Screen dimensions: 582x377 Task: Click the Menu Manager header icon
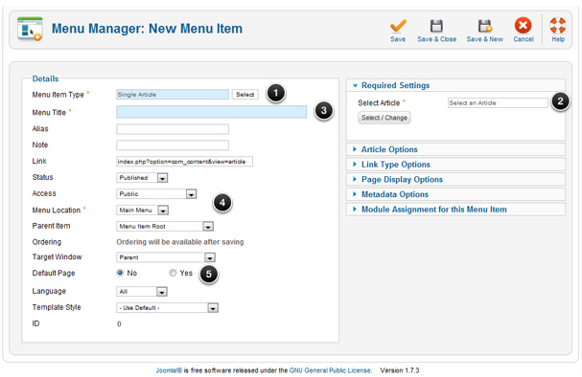pos(30,29)
